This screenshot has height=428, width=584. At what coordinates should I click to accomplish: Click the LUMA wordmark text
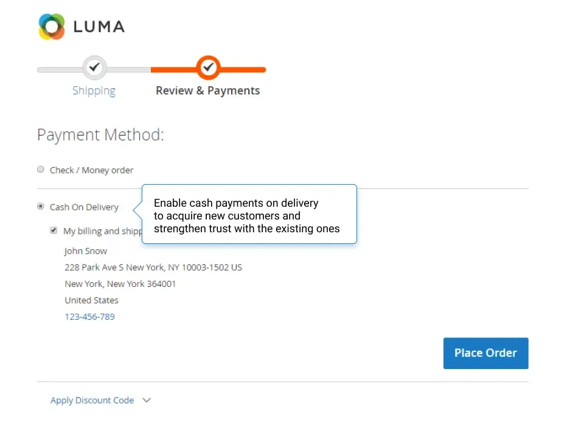pos(99,26)
